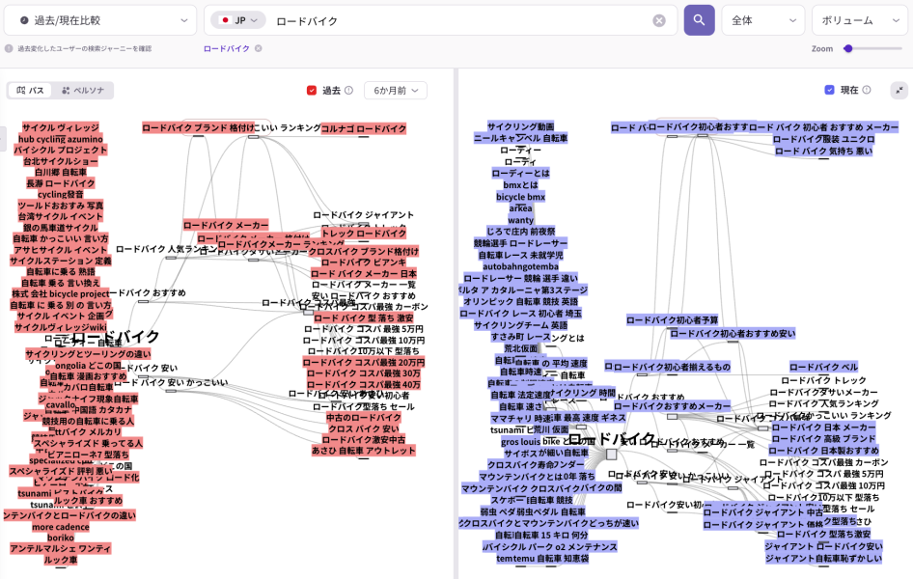Image resolution: width=913 pixels, height=579 pixels.
Task: Click the central ロードバイク node in right graph
Action: pos(611,454)
